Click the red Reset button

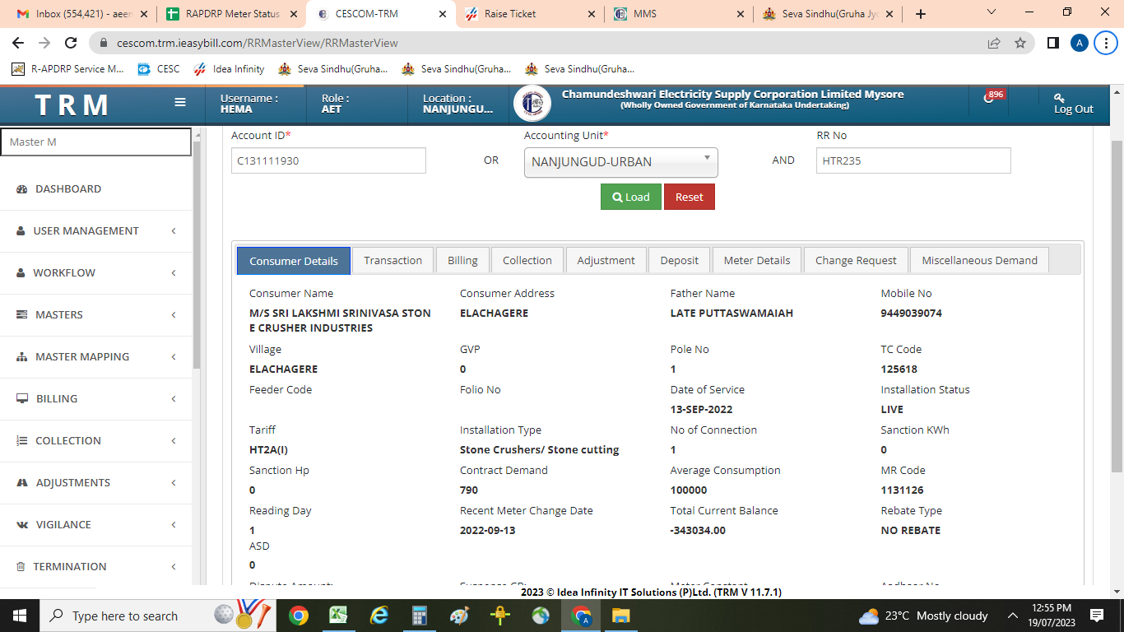690,197
